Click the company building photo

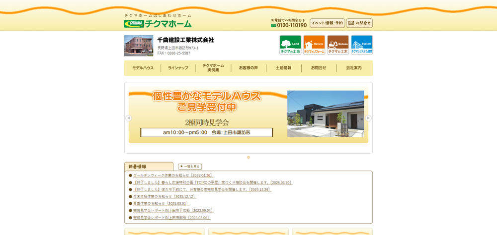[139, 46]
